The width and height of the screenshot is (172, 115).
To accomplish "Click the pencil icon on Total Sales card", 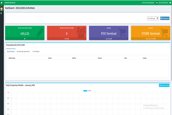I will (x=38, y=32).
